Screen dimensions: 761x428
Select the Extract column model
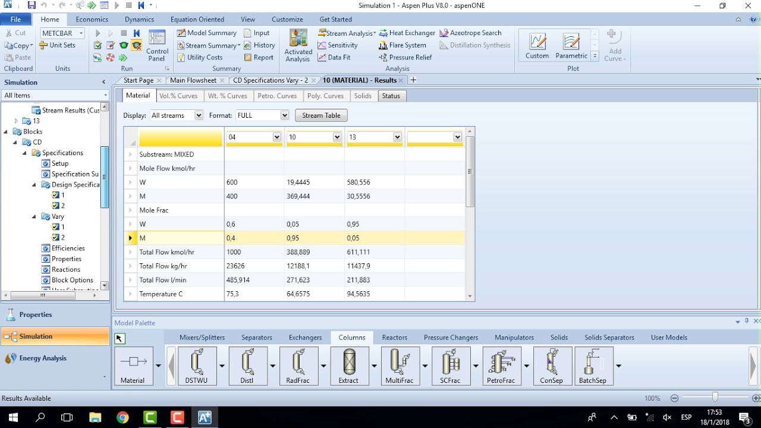(348, 366)
